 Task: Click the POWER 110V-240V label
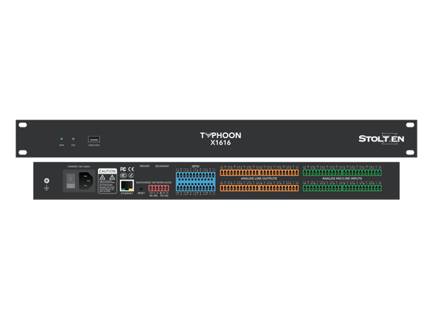coord(79,167)
